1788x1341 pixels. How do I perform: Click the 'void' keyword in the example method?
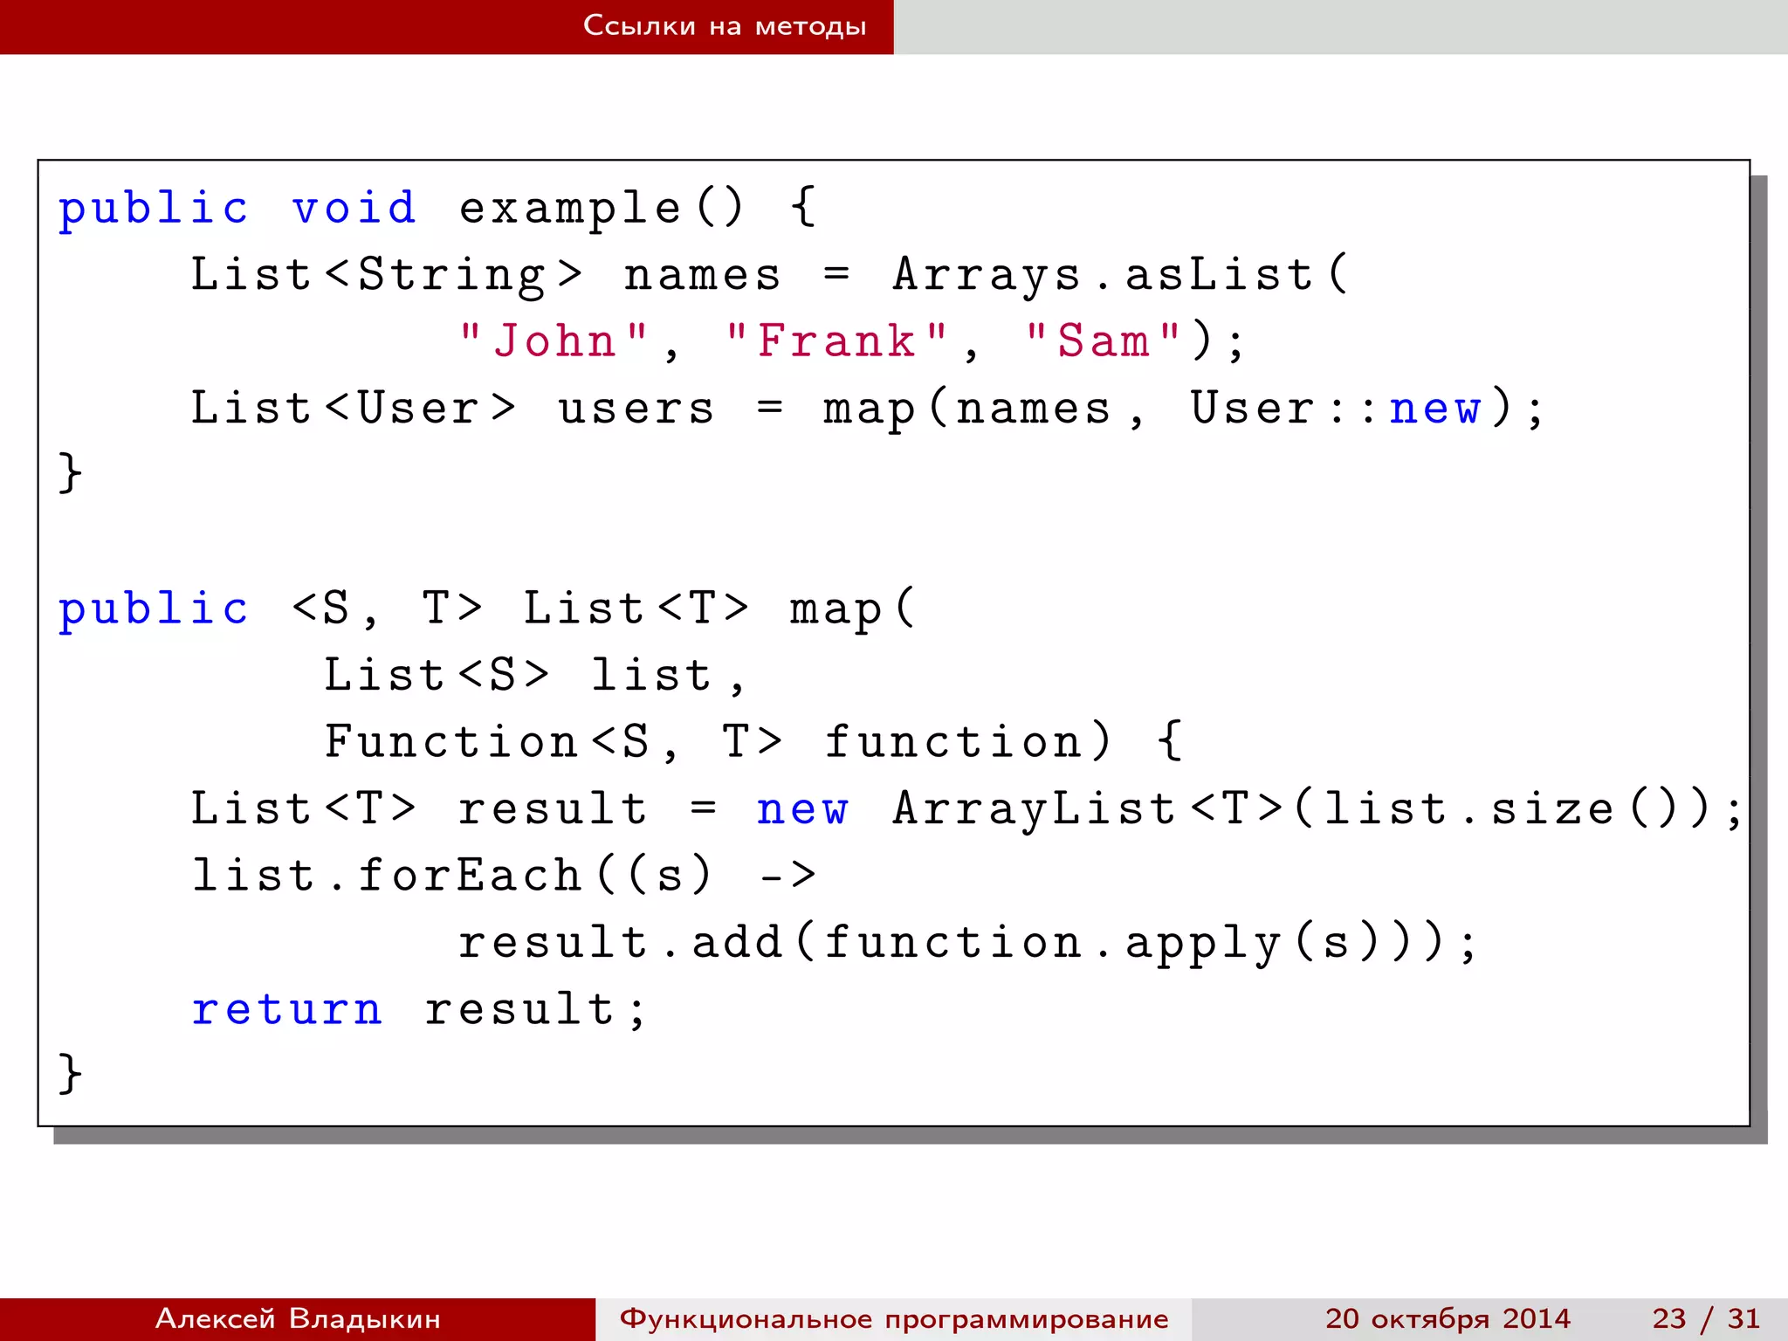click(x=354, y=209)
